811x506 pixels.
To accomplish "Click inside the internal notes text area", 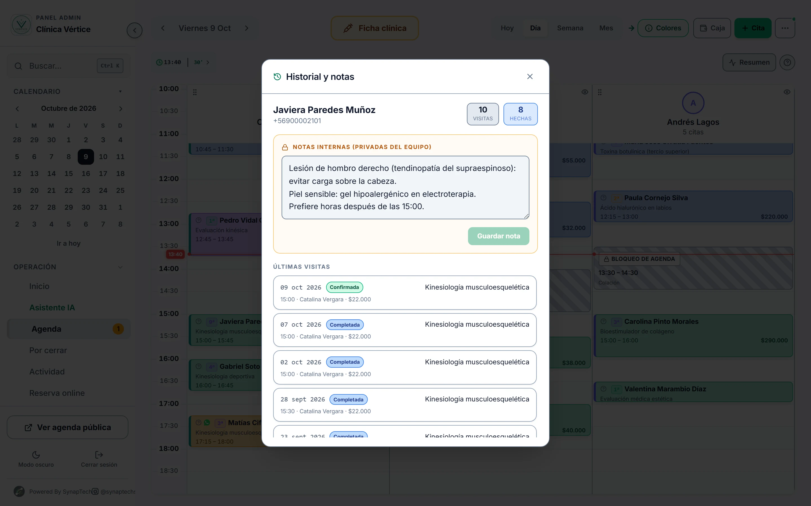I will point(405,188).
